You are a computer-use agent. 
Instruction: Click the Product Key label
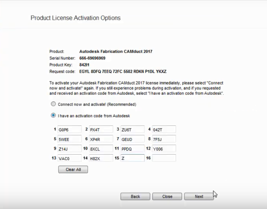(61, 65)
